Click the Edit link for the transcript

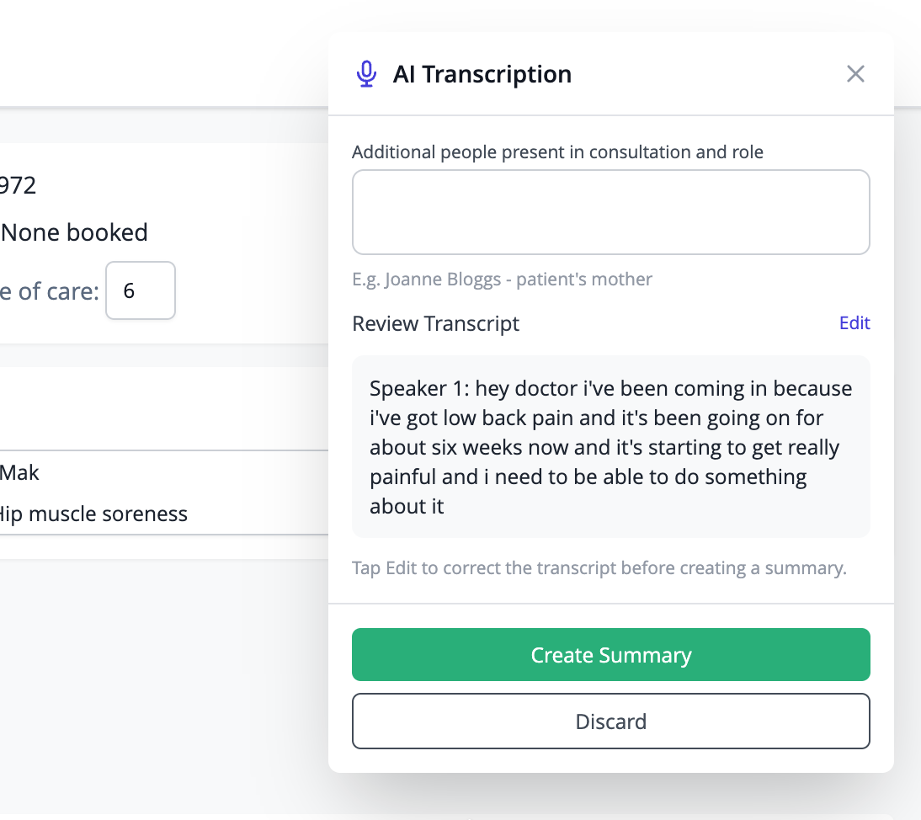click(x=854, y=323)
